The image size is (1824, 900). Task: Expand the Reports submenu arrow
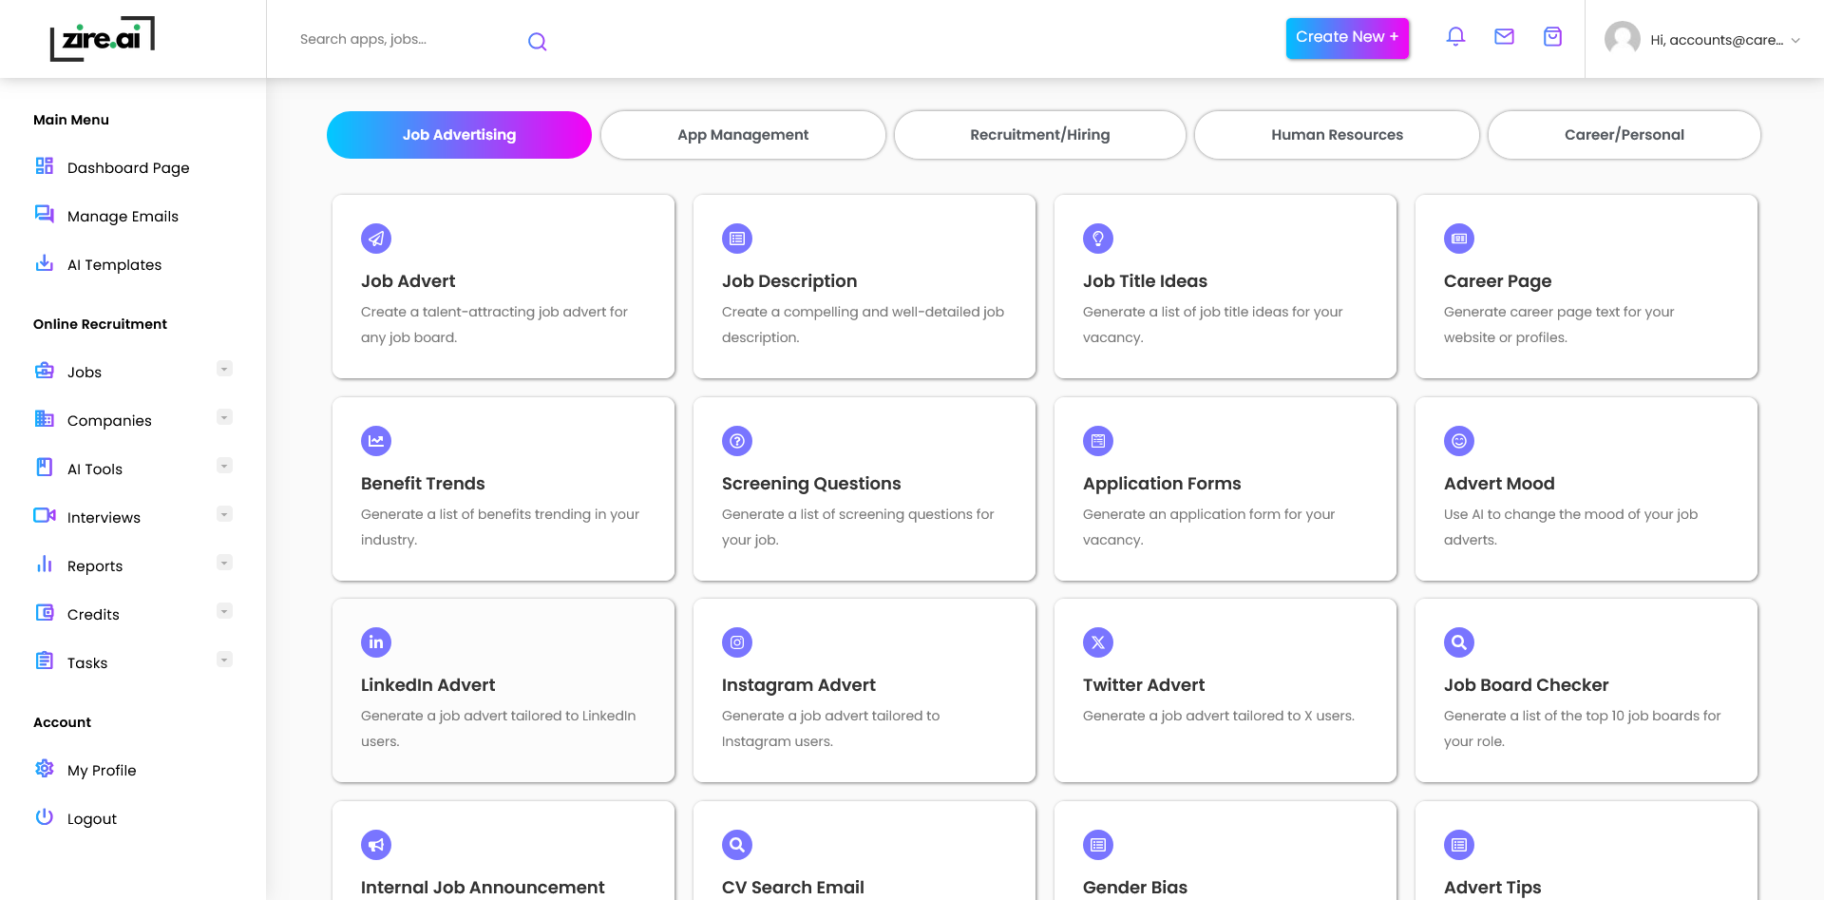click(x=224, y=563)
